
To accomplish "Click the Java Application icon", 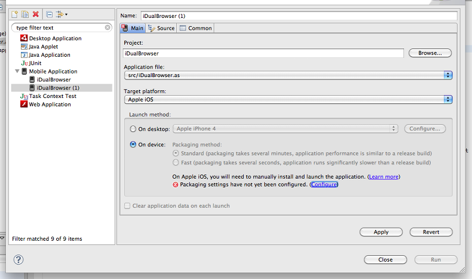I will pos(24,55).
